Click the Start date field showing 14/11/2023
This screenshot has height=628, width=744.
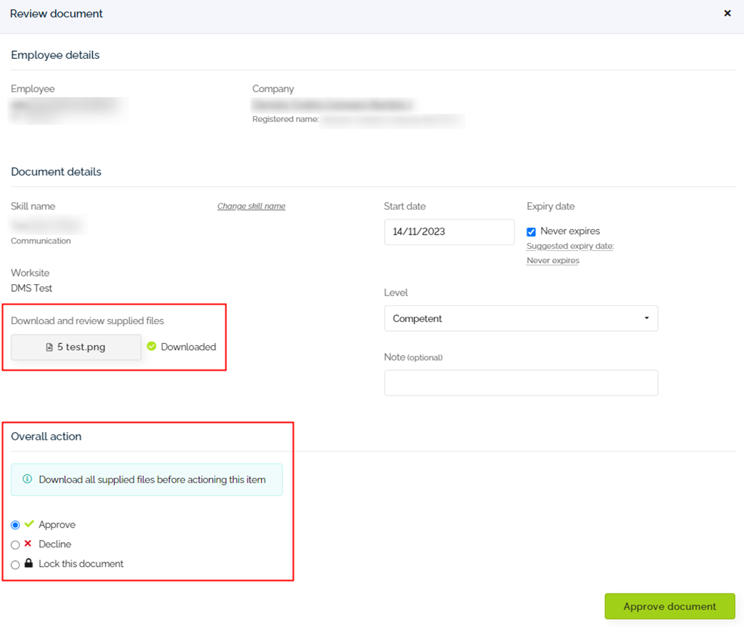tap(449, 231)
